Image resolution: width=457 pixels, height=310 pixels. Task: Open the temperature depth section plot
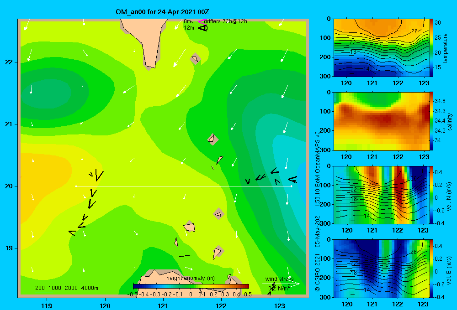(382, 48)
